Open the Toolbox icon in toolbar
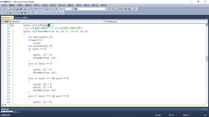Screen dimensions: 209x117 coord(123,9)
